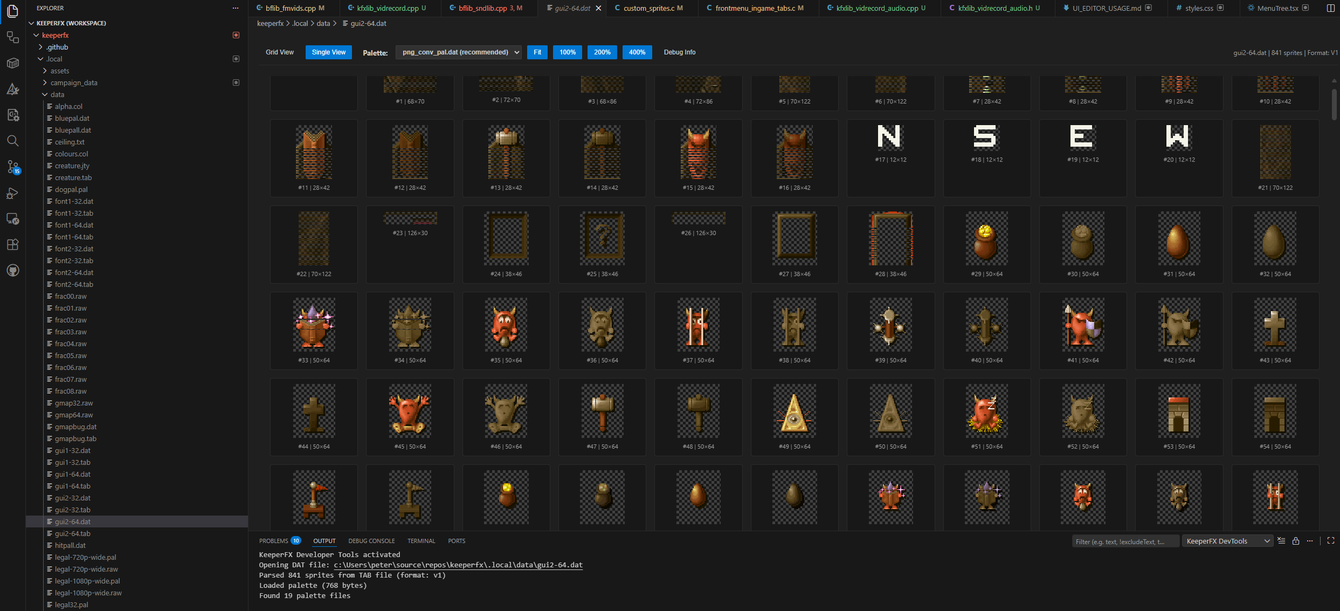Open the Source Control view icon

tap(13, 167)
